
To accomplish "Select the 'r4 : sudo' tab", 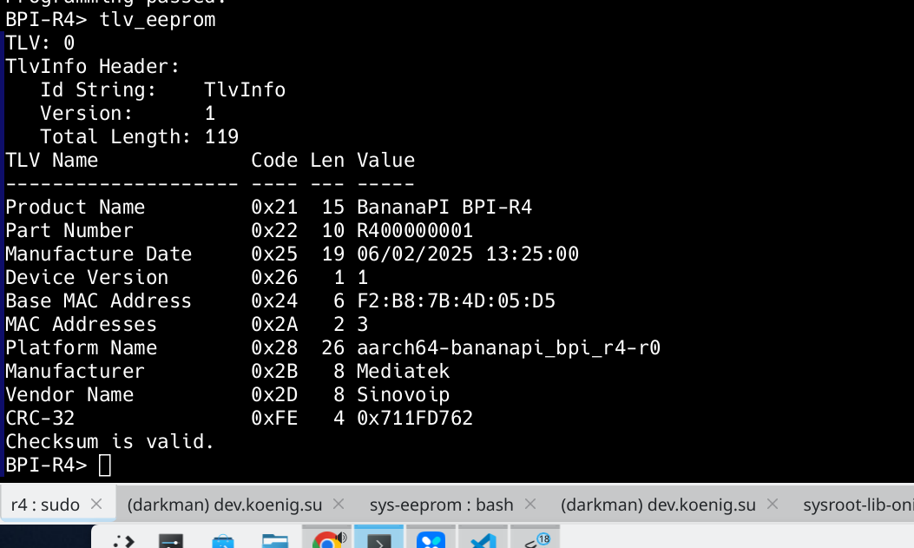I will click(45, 505).
